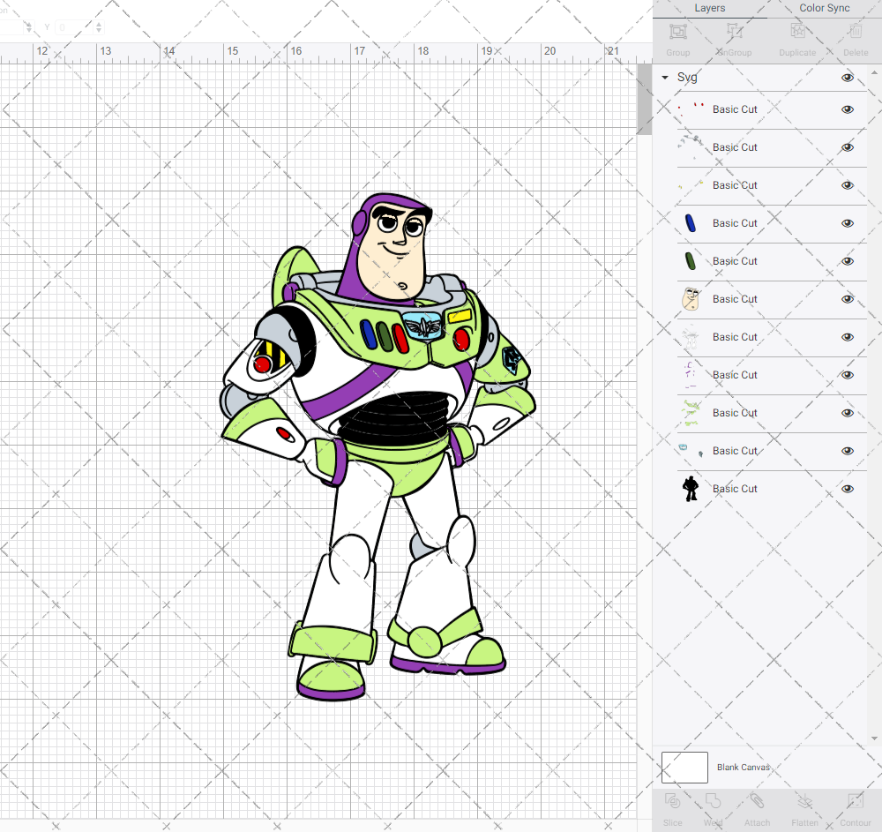The height and width of the screenshot is (832, 882).
Task: Select the Attach tool
Action: (x=757, y=800)
